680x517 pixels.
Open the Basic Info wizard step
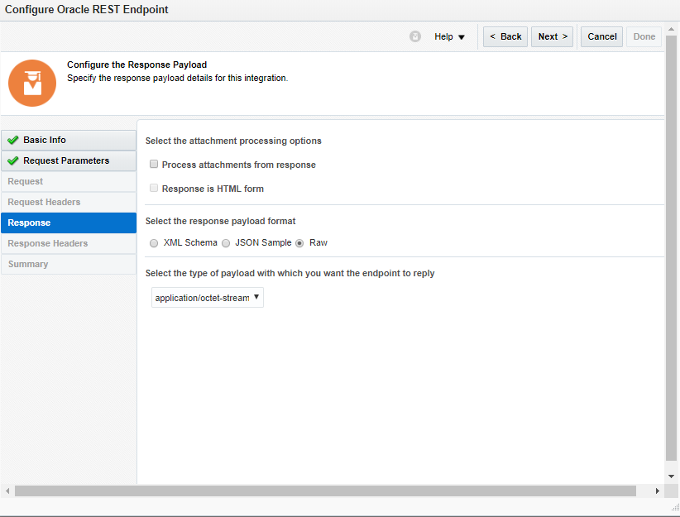click(x=69, y=140)
